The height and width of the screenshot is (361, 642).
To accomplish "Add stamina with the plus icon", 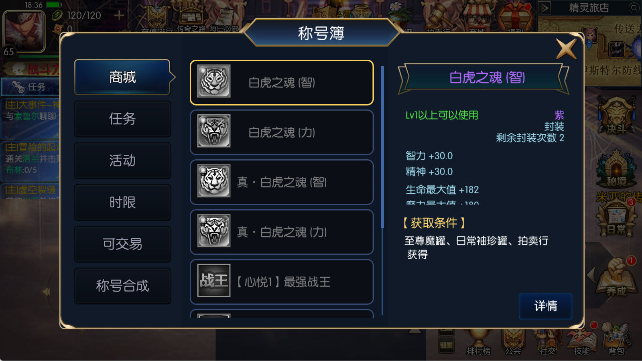I will [119, 15].
